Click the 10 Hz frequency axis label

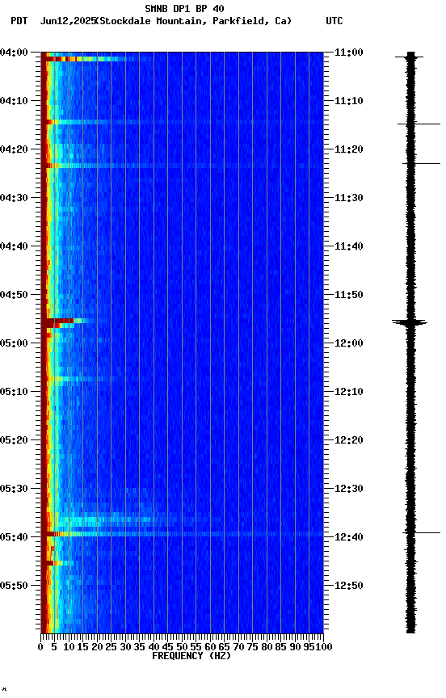(69, 647)
